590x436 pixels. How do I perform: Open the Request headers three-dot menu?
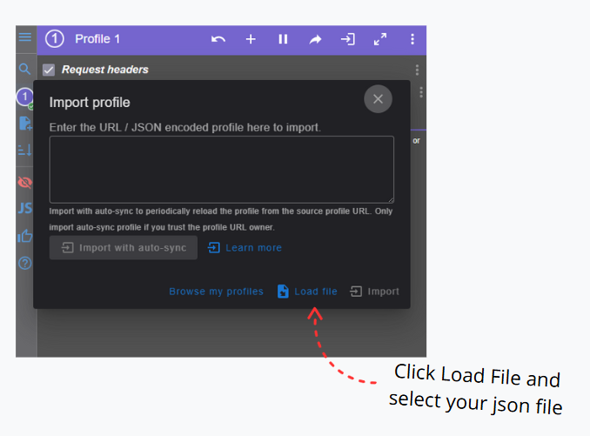417,70
